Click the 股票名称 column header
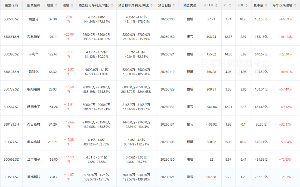300x187 pixels. pos(34,6)
